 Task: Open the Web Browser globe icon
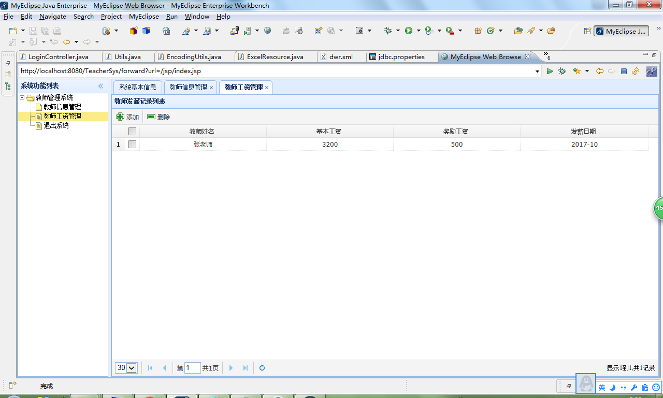click(x=268, y=31)
